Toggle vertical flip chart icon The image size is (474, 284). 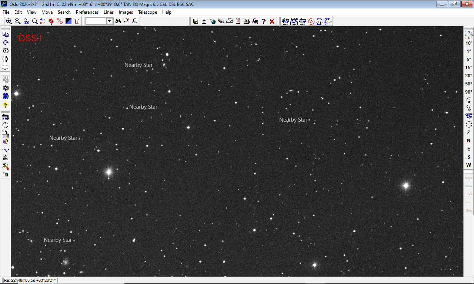[x=6, y=67]
